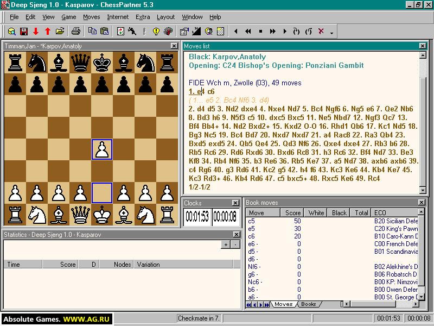
Task: Click the open folder toolbar icon
Action: pos(60,31)
